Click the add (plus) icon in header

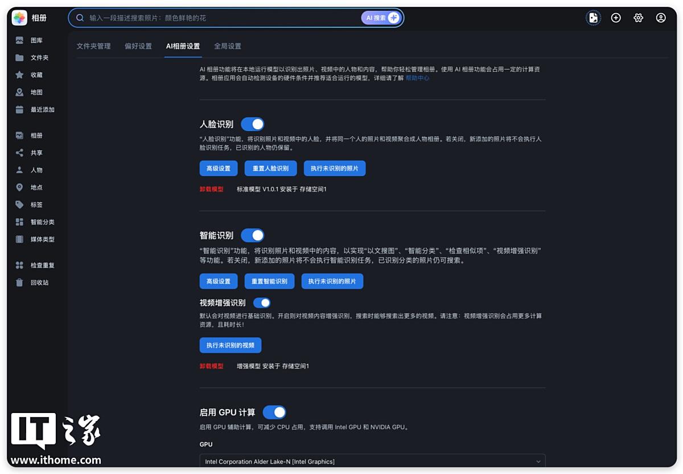(x=616, y=18)
